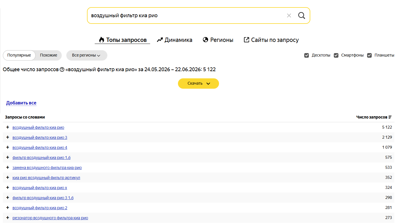Screen dimensions: 405x223
Task: Open link фильтр воздушный киа рио 3 1.6
Action: [x=43, y=198]
